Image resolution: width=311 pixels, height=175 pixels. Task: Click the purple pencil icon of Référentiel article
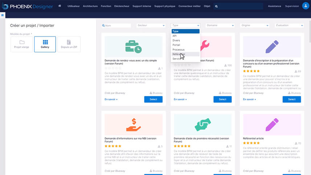tap(272, 124)
